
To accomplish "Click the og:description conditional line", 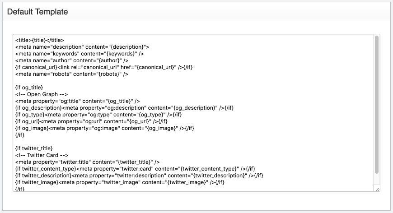I will coord(124,107).
